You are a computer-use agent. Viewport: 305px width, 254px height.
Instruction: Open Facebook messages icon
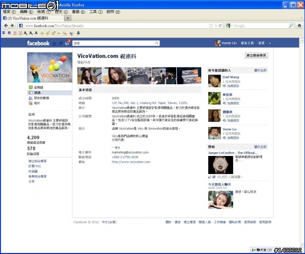pos(61,43)
